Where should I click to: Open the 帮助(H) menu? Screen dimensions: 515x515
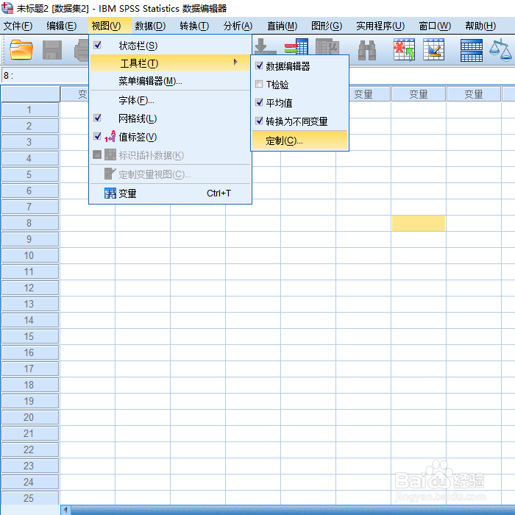480,26
